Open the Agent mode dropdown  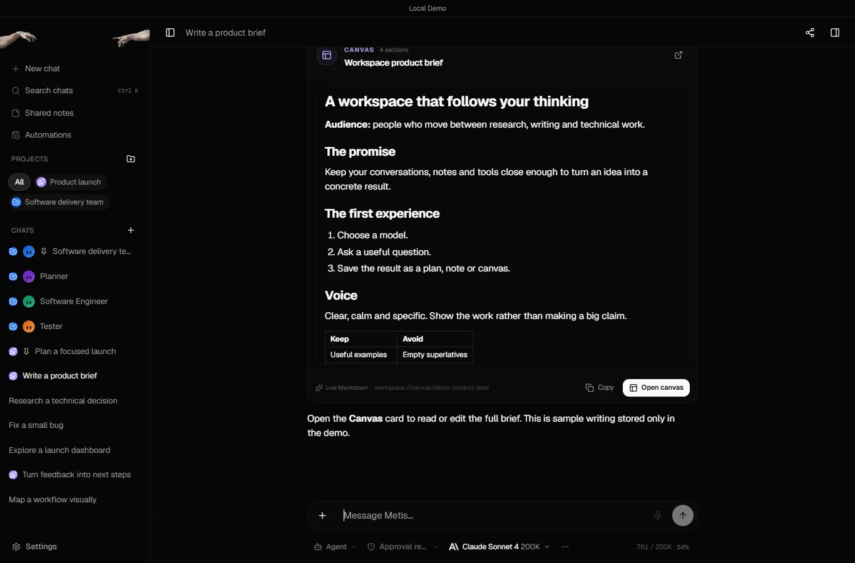coord(335,547)
